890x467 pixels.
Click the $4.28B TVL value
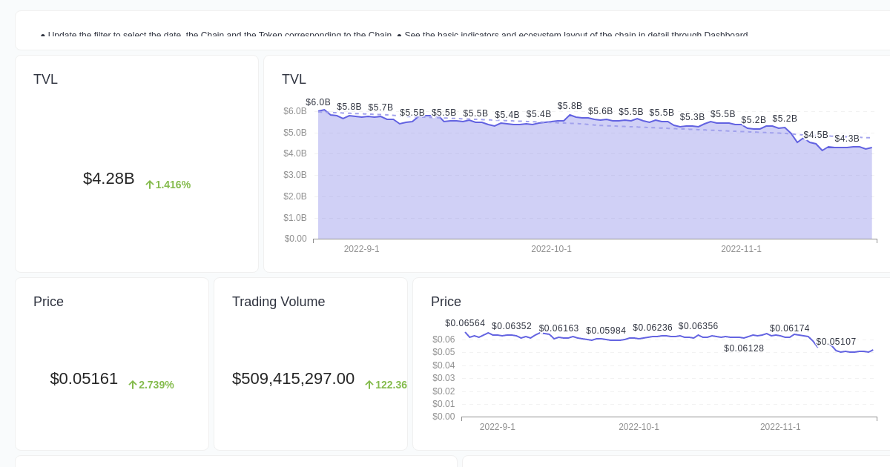[x=108, y=179]
